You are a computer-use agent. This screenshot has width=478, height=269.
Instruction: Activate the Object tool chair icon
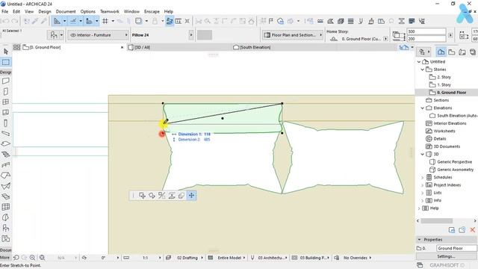coord(6,228)
